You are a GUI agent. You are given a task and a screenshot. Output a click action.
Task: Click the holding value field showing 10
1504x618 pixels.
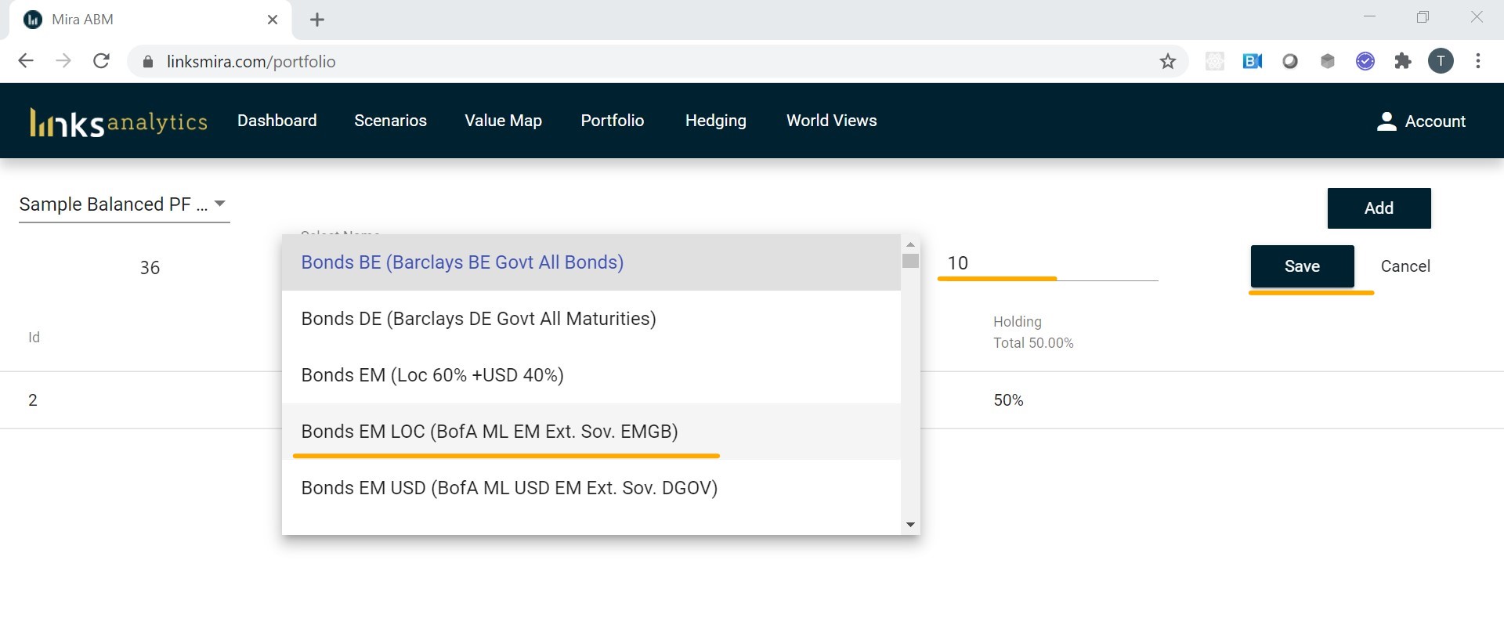point(1048,263)
